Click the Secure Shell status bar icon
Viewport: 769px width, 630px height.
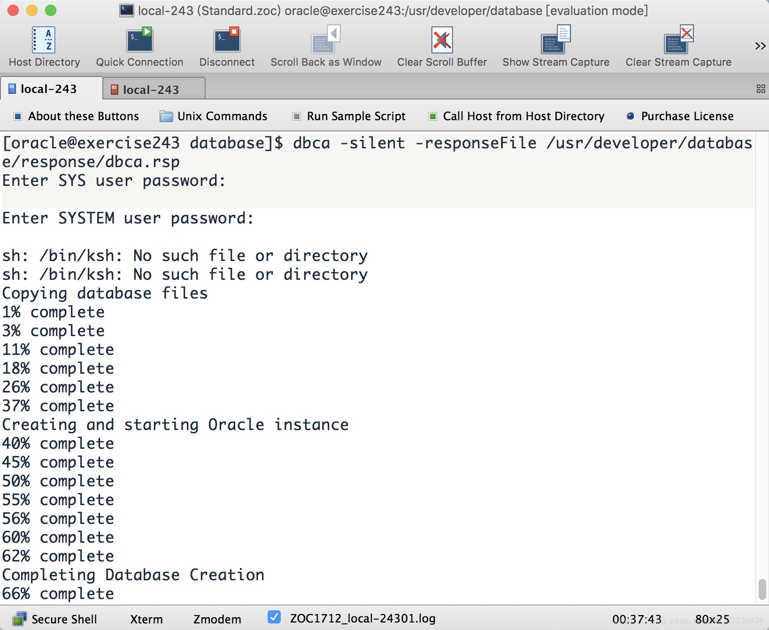tap(19, 619)
